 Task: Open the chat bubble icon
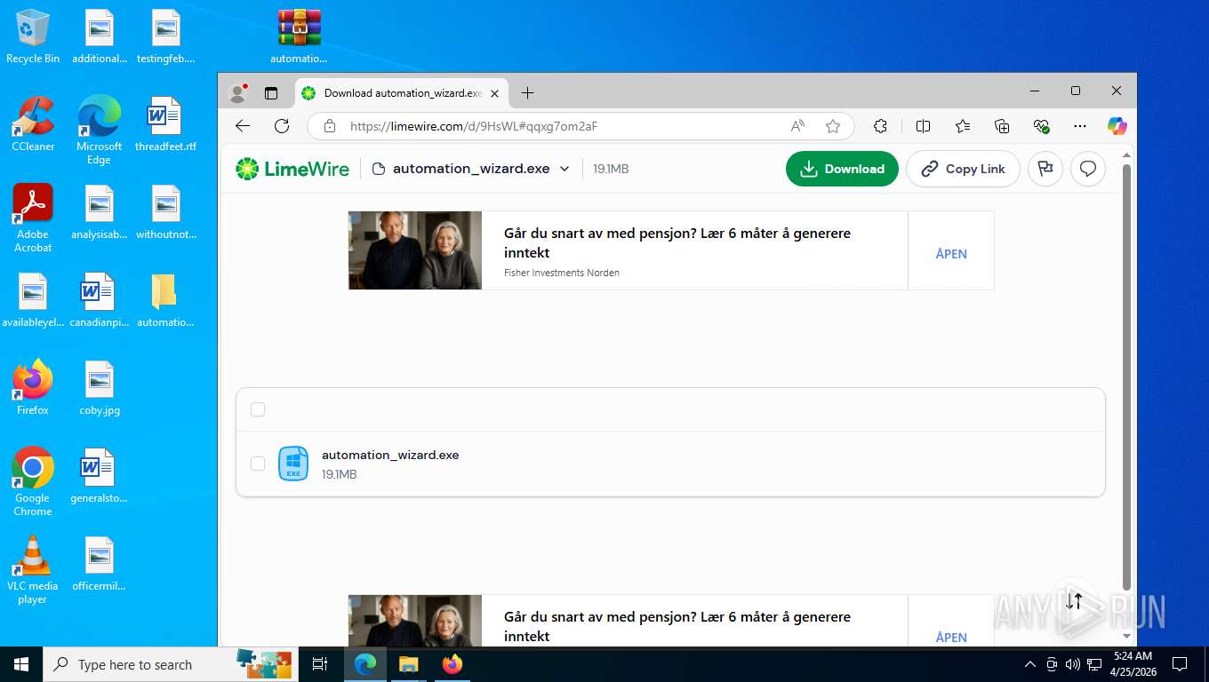[x=1088, y=169]
